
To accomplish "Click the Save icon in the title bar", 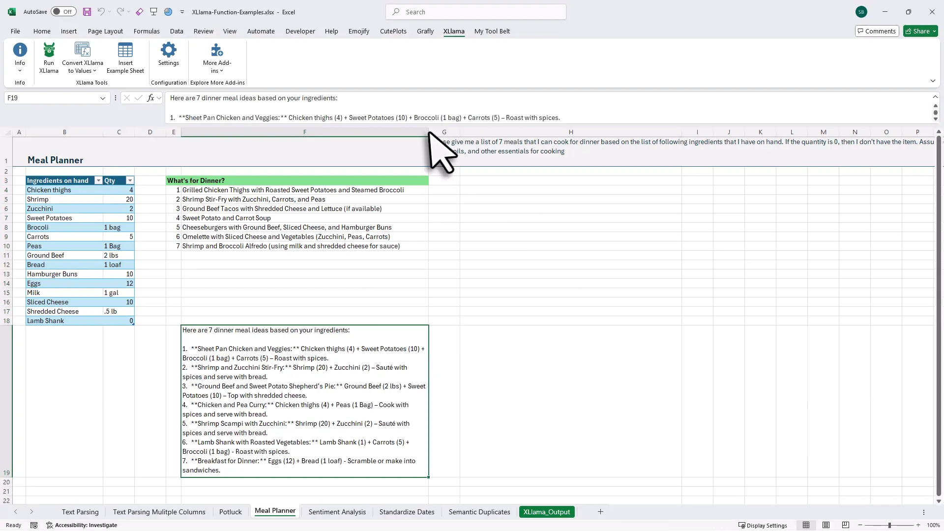I will coord(87,12).
